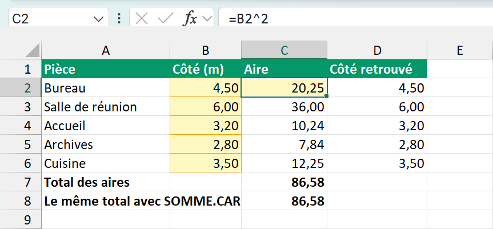
Task: Click cell D3 with value 6,00
Action: [x=377, y=106]
